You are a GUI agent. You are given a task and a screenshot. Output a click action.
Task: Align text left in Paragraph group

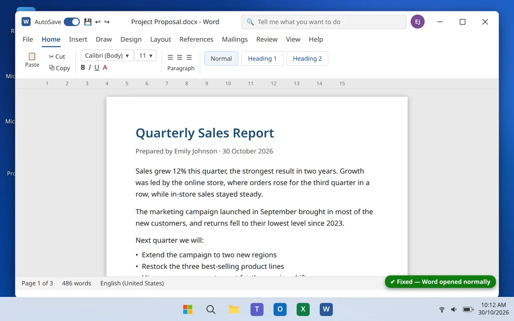170,57
